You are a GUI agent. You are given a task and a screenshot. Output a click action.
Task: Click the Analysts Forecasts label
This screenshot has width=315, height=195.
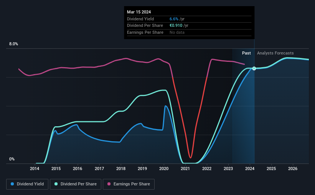click(x=275, y=53)
